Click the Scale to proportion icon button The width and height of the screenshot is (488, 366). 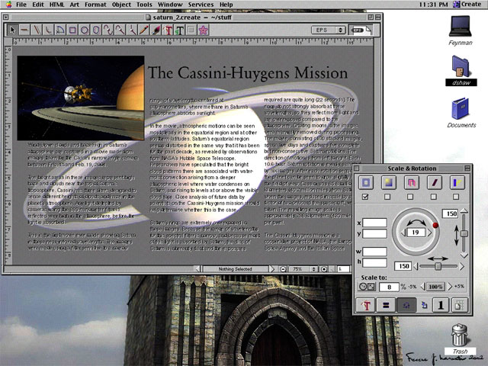pos(368,287)
